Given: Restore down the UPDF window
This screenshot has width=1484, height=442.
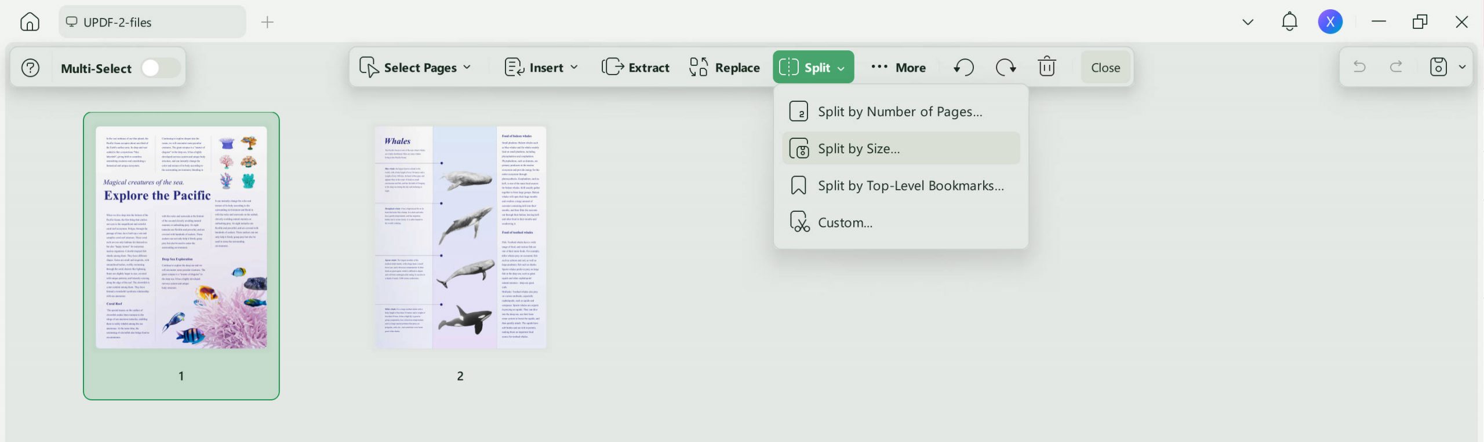Looking at the screenshot, I should [x=1420, y=21].
